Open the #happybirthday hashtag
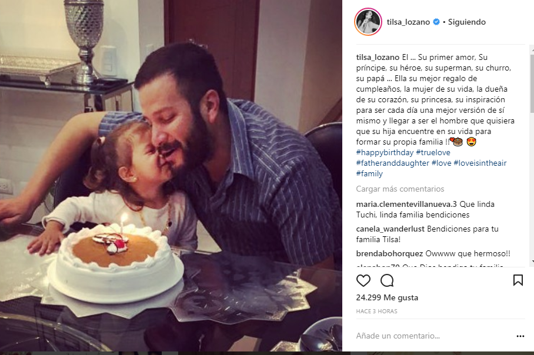 pyautogui.click(x=385, y=152)
